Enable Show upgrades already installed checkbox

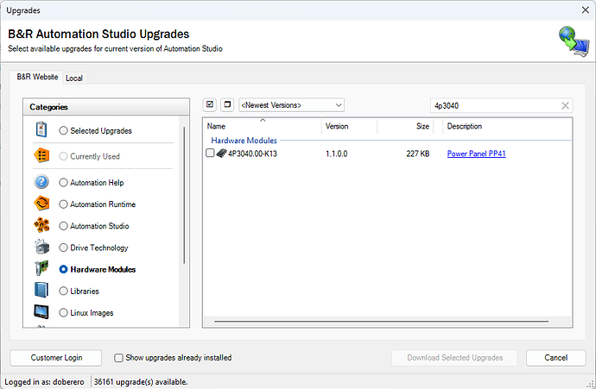pyautogui.click(x=118, y=358)
